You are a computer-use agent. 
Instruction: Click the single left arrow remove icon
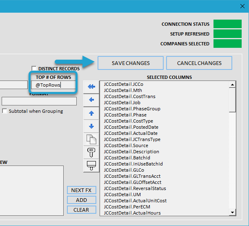[91, 100]
